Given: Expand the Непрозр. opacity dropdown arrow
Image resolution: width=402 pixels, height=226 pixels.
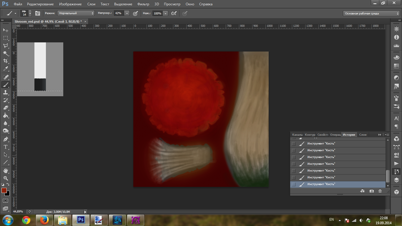Looking at the screenshot, I should coord(127,13).
